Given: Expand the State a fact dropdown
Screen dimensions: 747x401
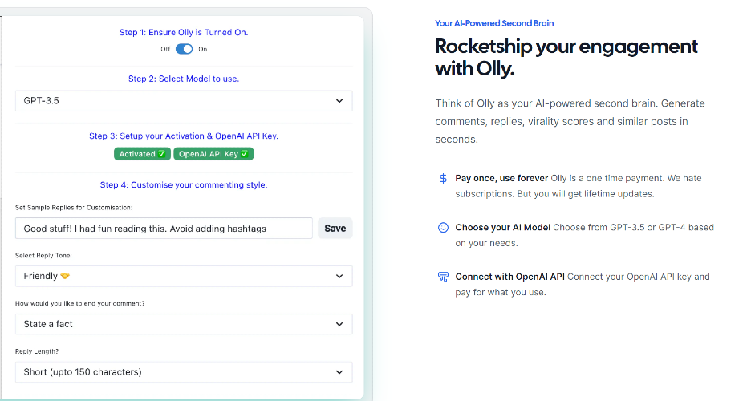Looking at the screenshot, I should [184, 324].
